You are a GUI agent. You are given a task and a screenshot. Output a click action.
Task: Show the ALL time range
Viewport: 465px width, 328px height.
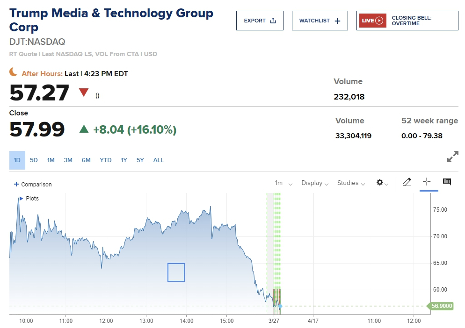point(159,160)
